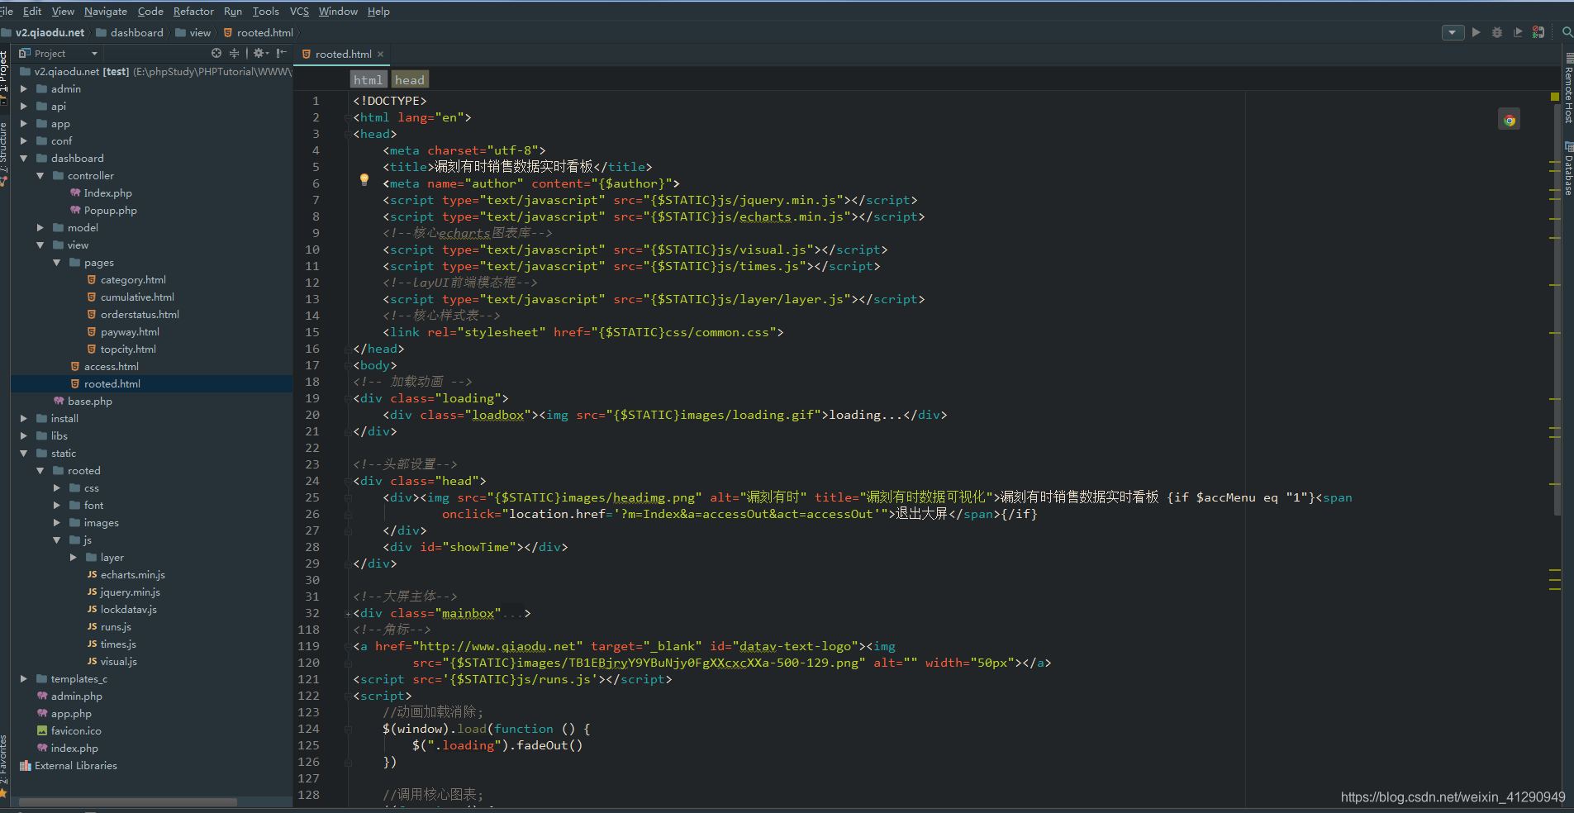Select the rooted.html editor tab
Viewport: 1574px width, 813px height.
343,55
